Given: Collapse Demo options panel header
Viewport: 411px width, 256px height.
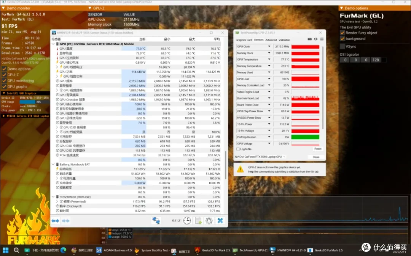Looking at the screenshot, I should [375, 8].
